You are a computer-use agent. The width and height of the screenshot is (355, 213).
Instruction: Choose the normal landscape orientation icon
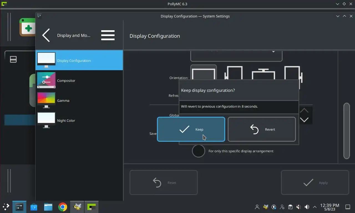tap(204, 73)
